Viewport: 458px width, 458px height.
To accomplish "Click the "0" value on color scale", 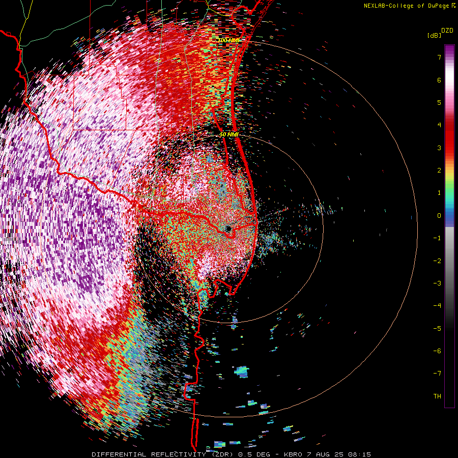I will pyautogui.click(x=439, y=216).
